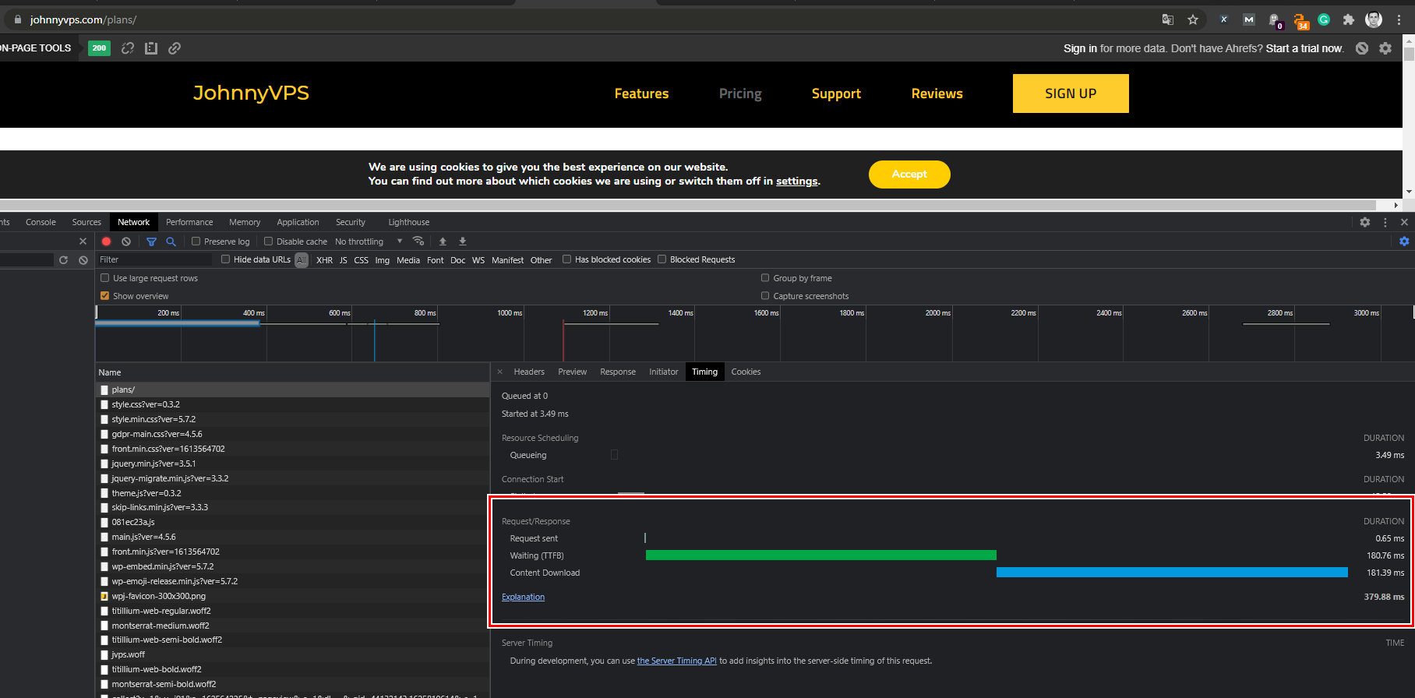
Task: Click Ahrefs broken links icon
Action: pos(128,48)
